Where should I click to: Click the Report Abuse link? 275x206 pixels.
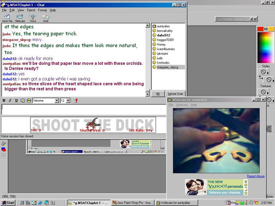256,176
